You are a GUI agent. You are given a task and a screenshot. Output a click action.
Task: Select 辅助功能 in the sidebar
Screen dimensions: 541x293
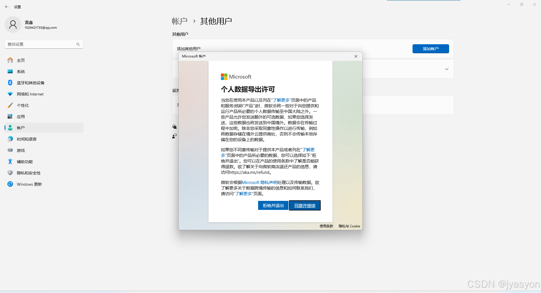(x=44, y=161)
